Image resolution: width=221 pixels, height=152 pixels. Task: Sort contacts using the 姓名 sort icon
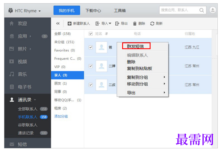[106, 34]
